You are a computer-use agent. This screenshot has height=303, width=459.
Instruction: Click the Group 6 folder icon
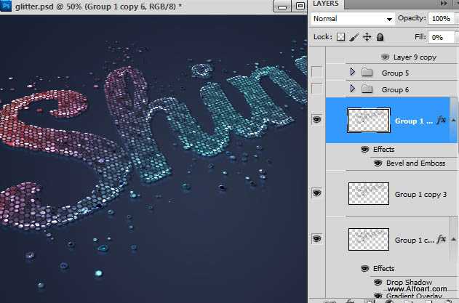(367, 89)
